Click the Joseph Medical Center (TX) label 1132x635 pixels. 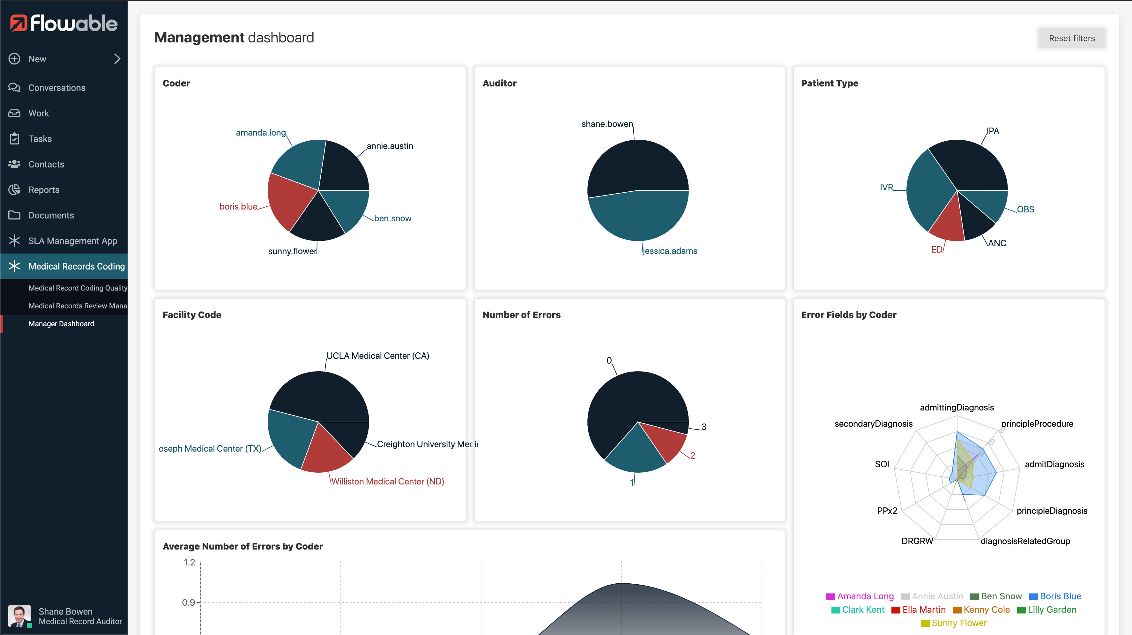click(x=210, y=448)
